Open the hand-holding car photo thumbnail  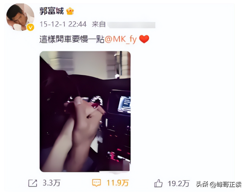[x=85, y=111]
